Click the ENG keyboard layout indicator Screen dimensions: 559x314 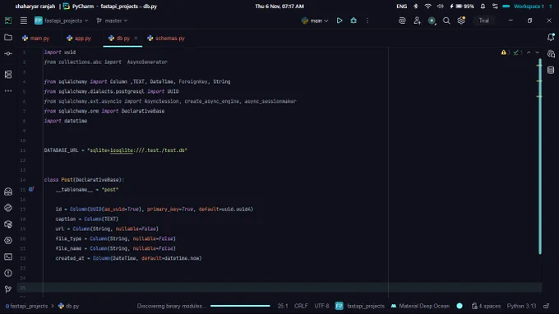point(401,6)
